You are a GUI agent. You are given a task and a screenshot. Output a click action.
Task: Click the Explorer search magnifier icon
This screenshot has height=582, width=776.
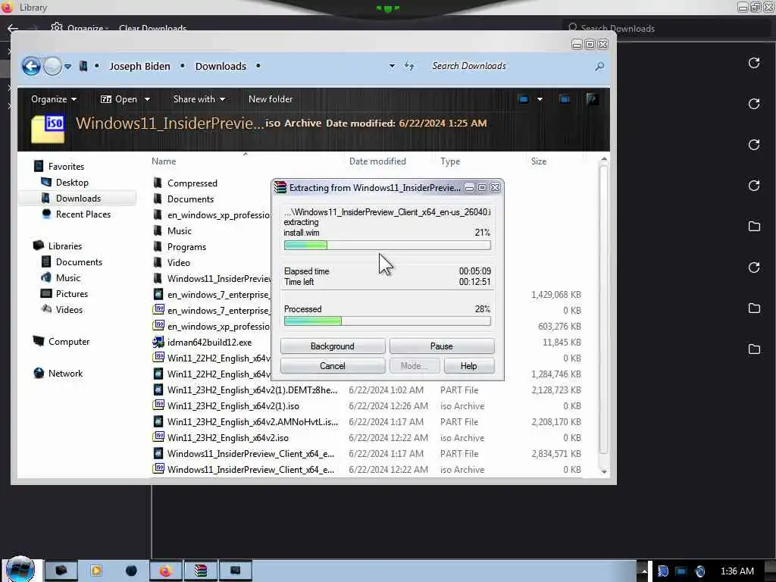[x=599, y=66]
